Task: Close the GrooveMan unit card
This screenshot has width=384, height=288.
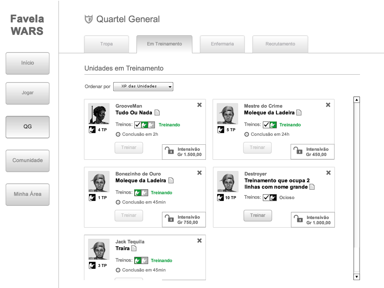Action: tap(199, 105)
